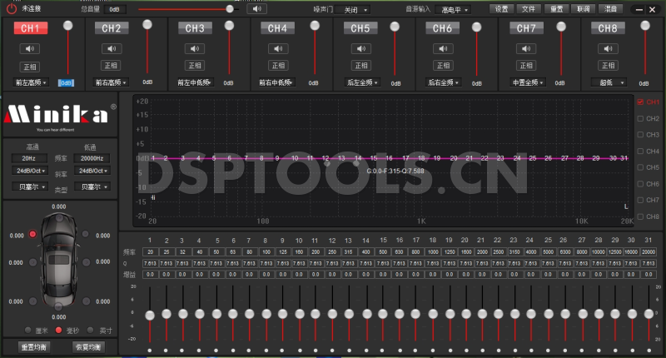Select the rear-left speaker dot beside the car
The image size is (666, 358).
32,301
